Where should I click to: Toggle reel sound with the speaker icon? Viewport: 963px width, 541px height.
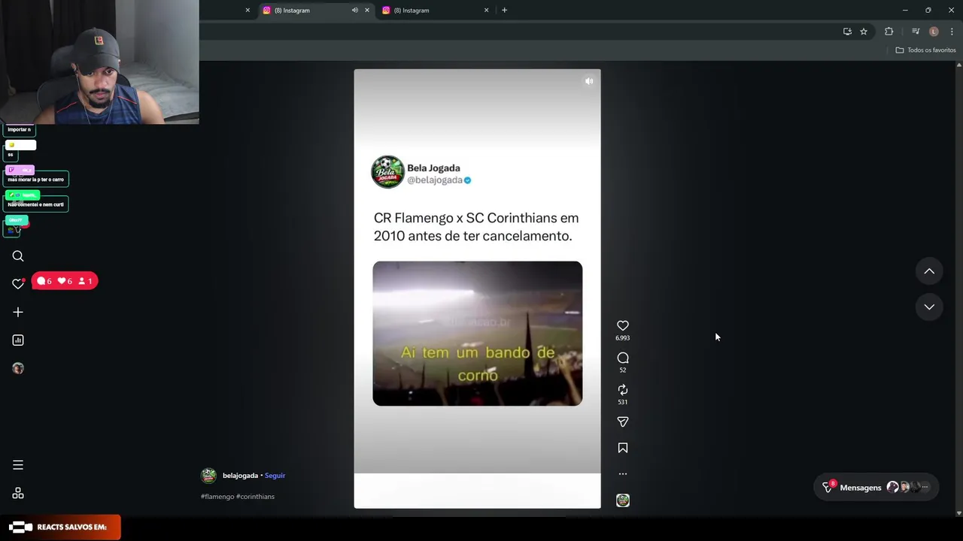point(589,81)
